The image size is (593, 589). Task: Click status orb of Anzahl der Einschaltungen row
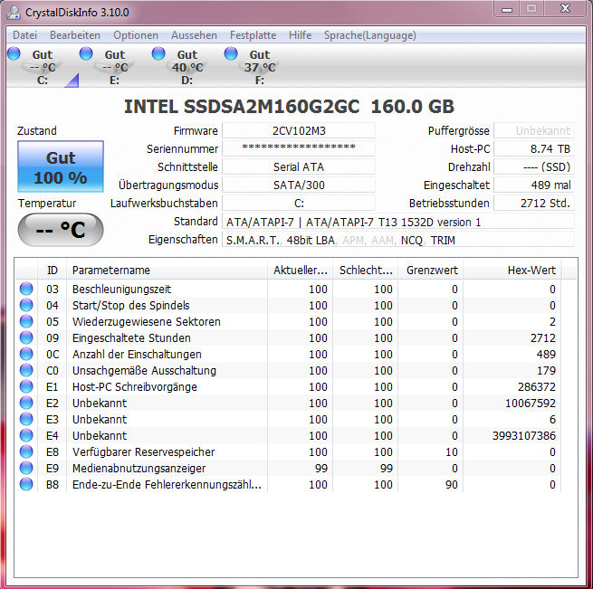26,354
